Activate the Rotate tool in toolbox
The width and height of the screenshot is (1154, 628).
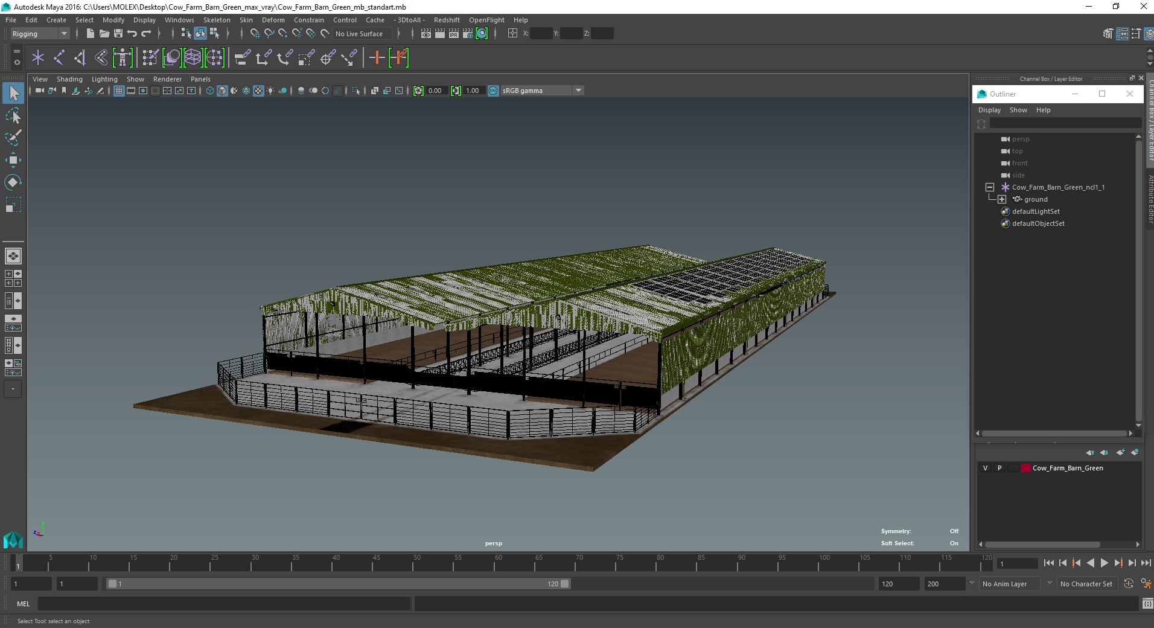pyautogui.click(x=13, y=182)
